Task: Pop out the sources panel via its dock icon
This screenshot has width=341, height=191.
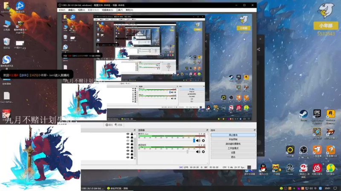Action: pos(134,130)
